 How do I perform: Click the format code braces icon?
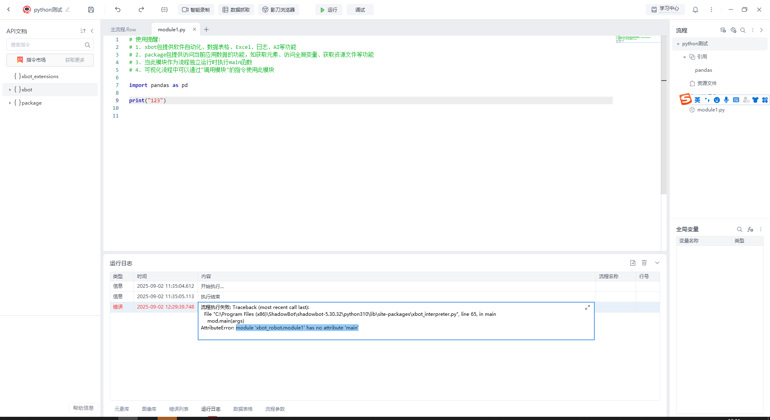pos(164,10)
